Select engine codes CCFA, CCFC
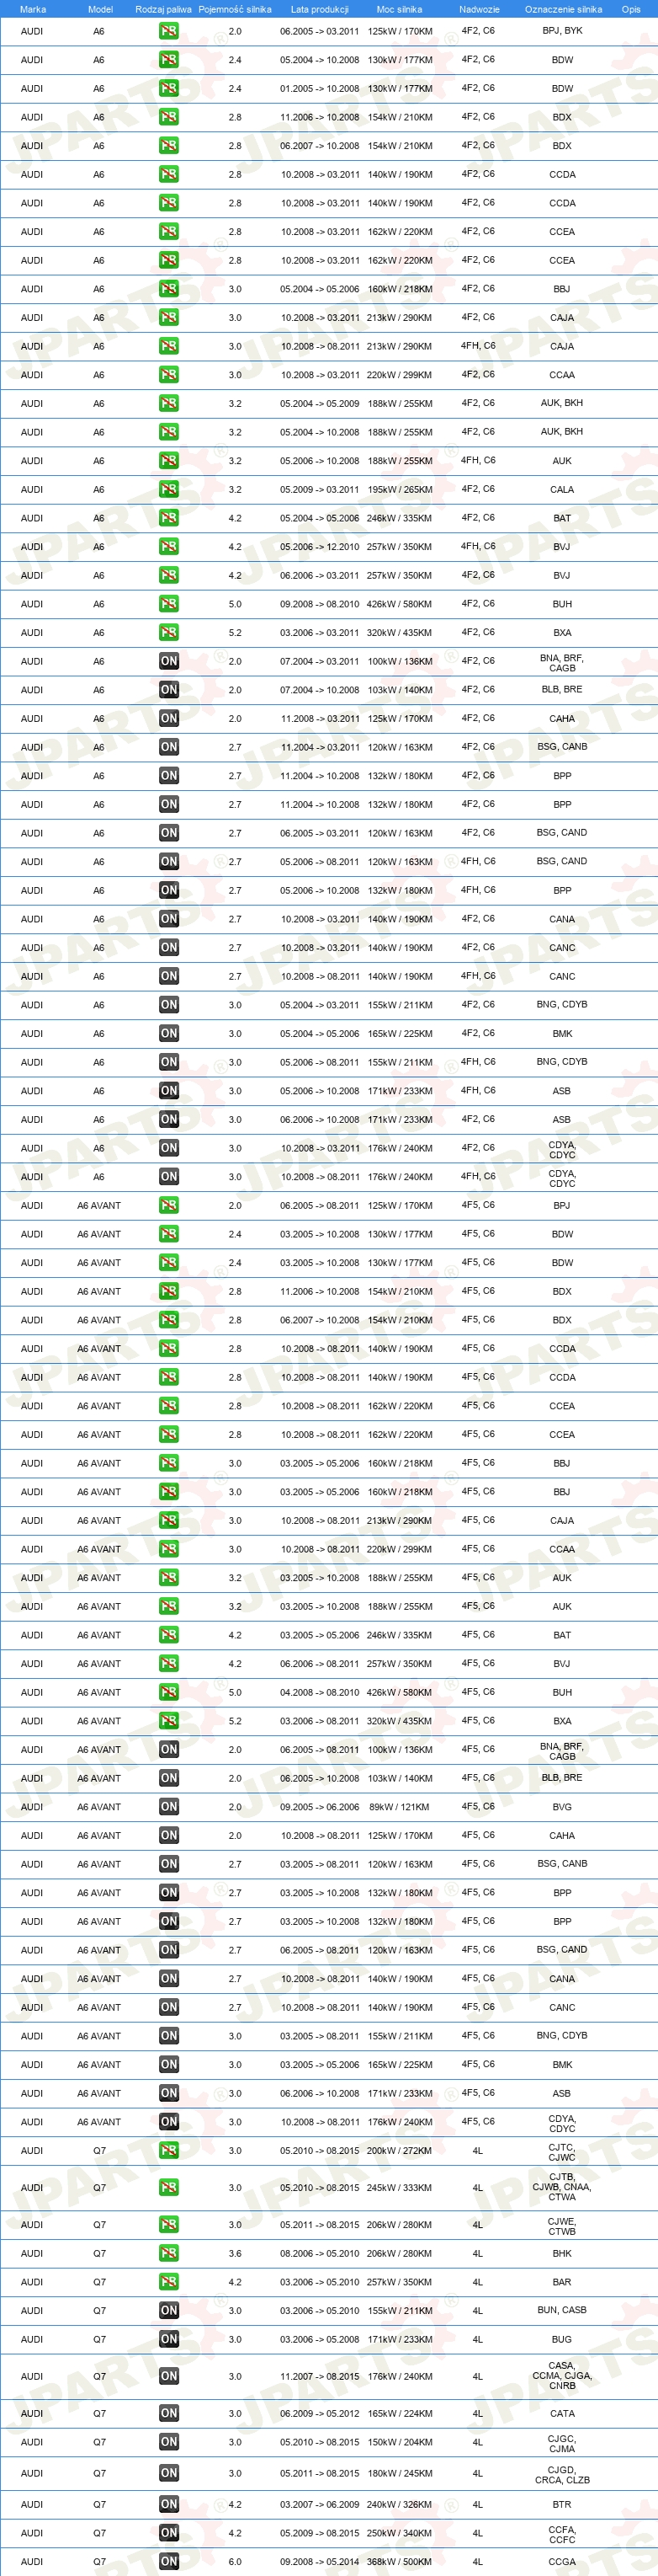This screenshot has width=658, height=2576. click(562, 2534)
